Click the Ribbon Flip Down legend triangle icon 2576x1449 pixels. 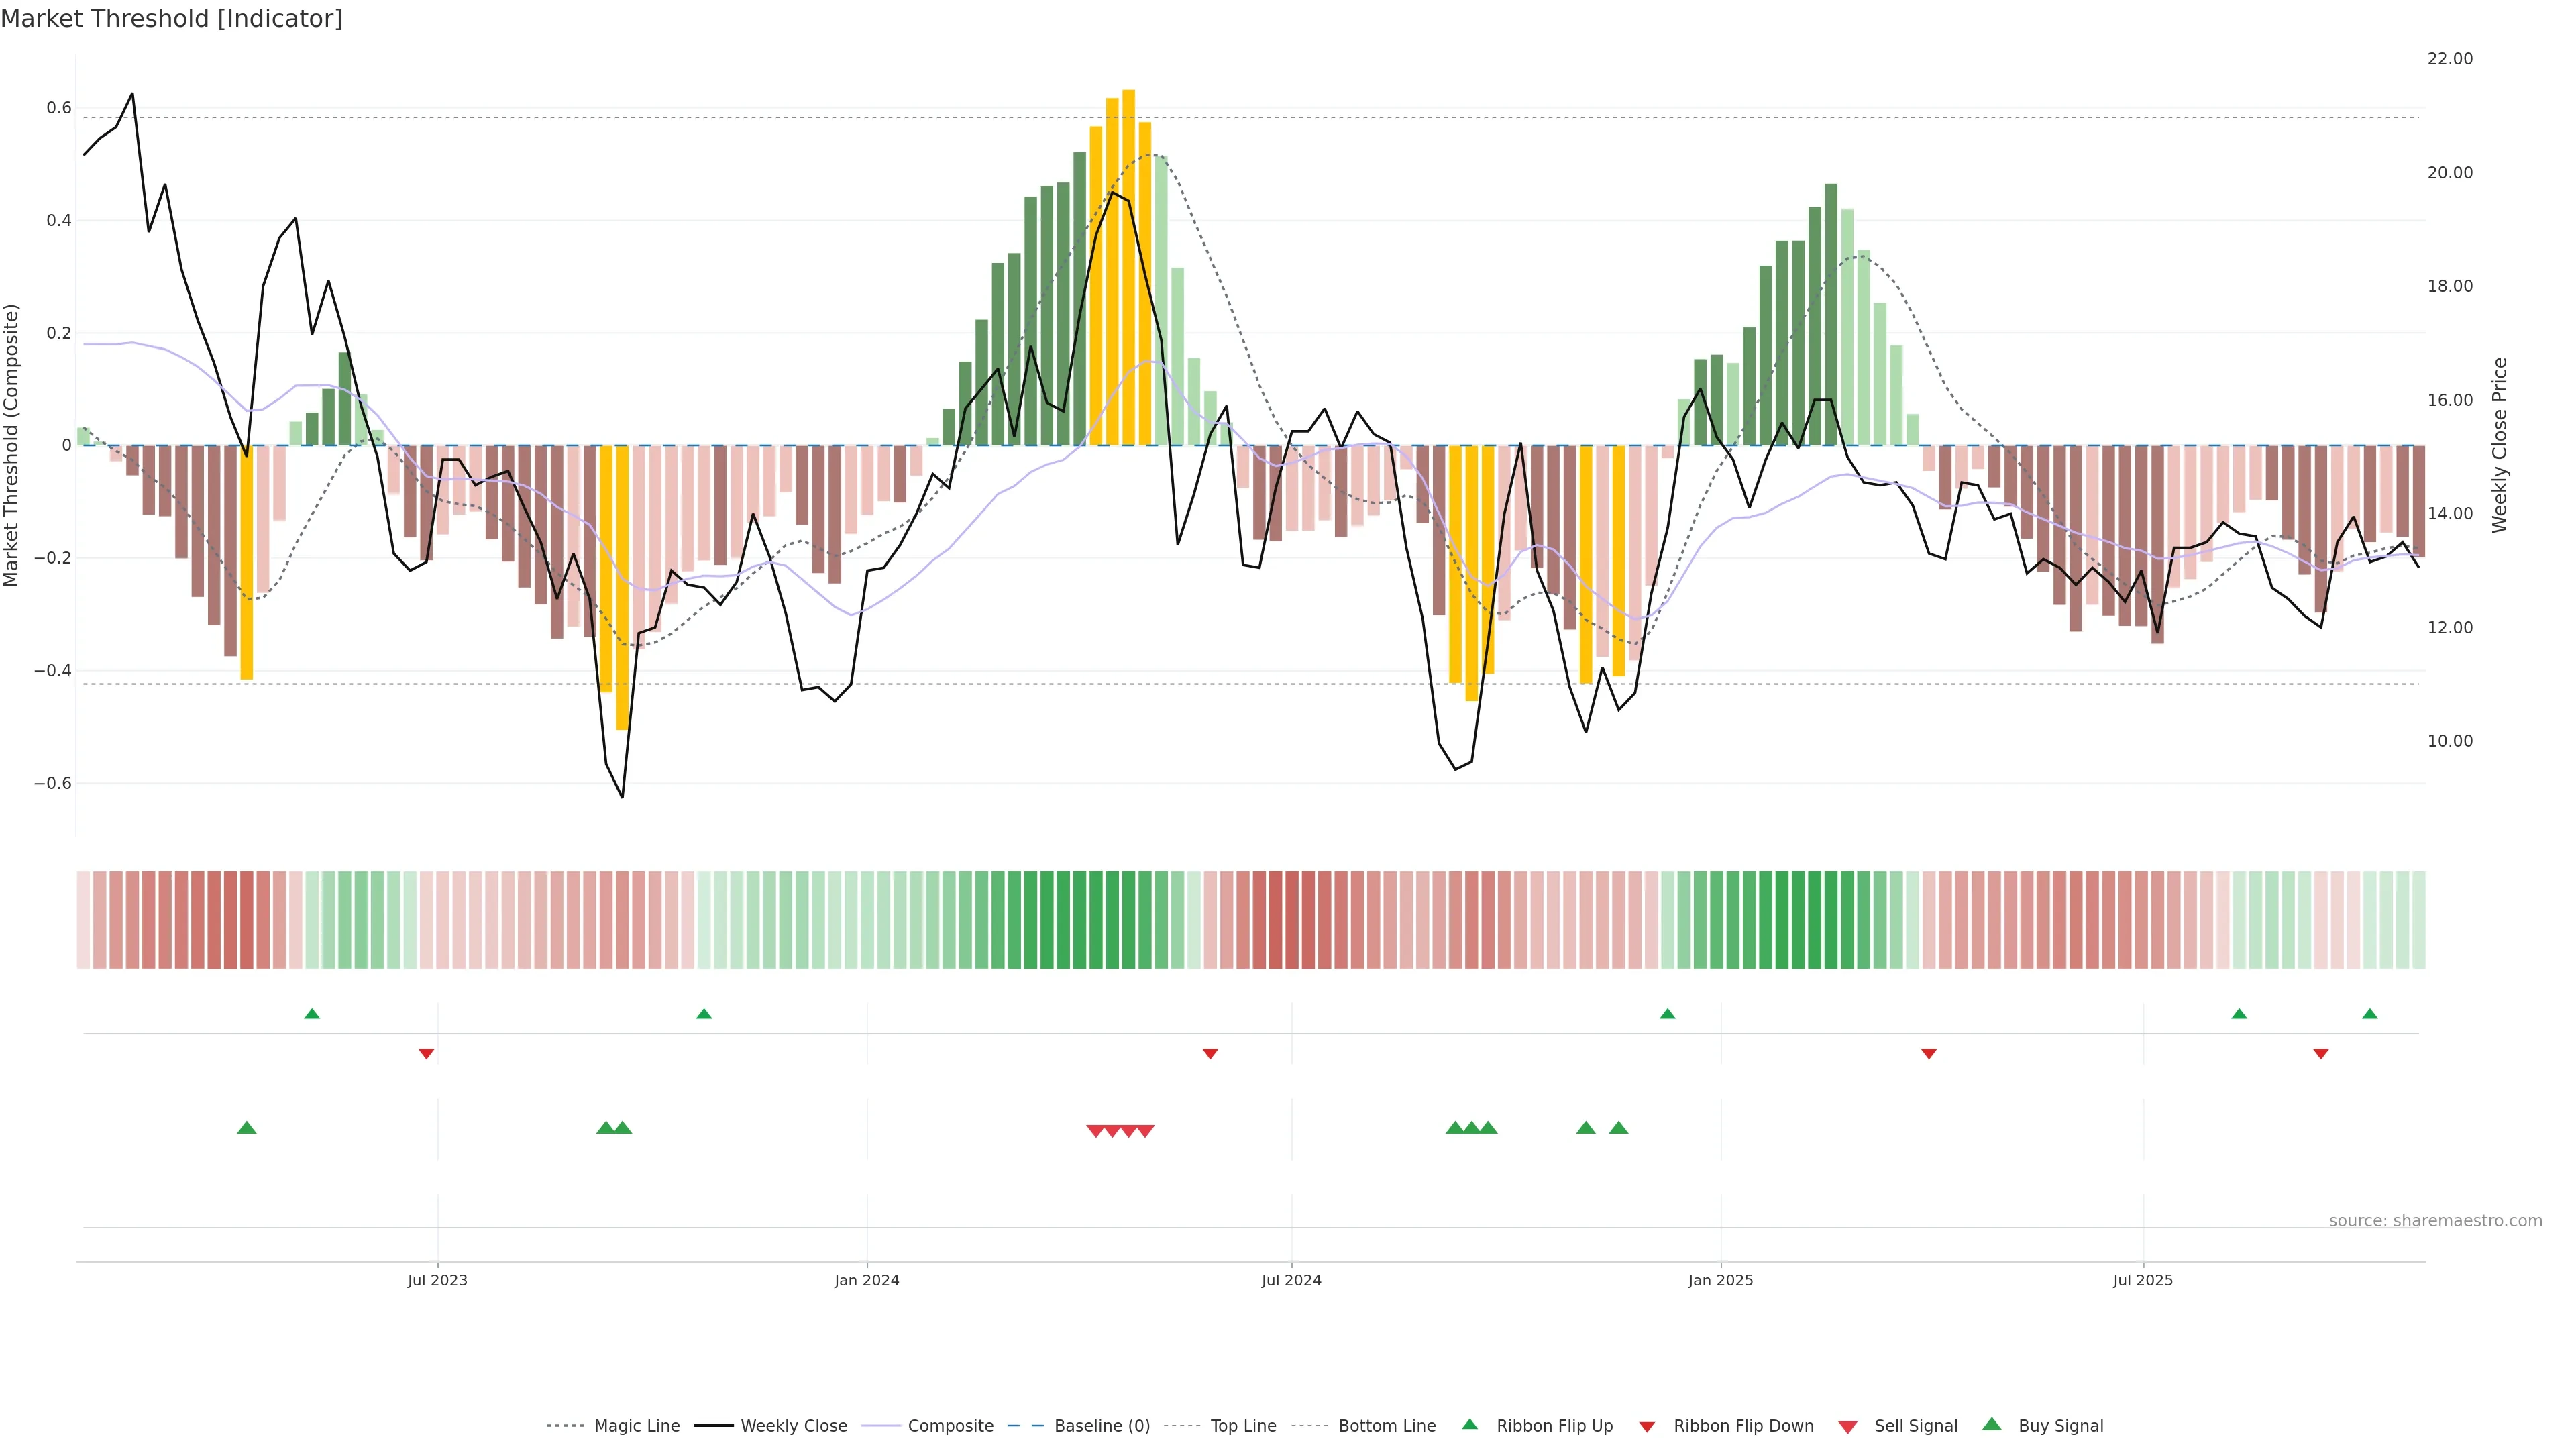tap(1647, 1426)
